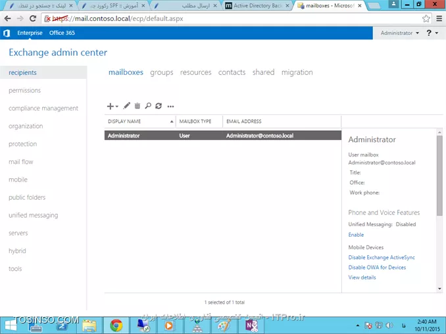446x334 pixels.
Task: Open servers section
Action: pos(18,233)
